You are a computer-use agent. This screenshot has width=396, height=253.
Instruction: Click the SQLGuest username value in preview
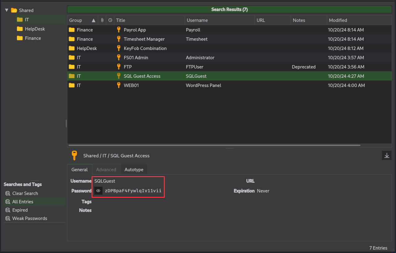[105, 181]
